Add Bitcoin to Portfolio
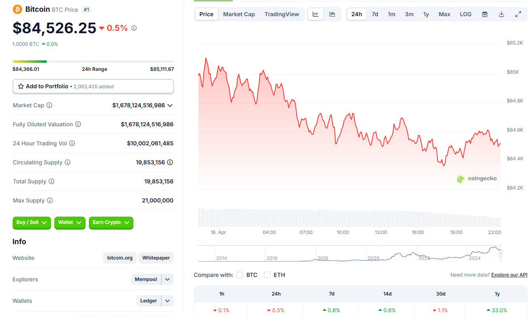 point(93,86)
